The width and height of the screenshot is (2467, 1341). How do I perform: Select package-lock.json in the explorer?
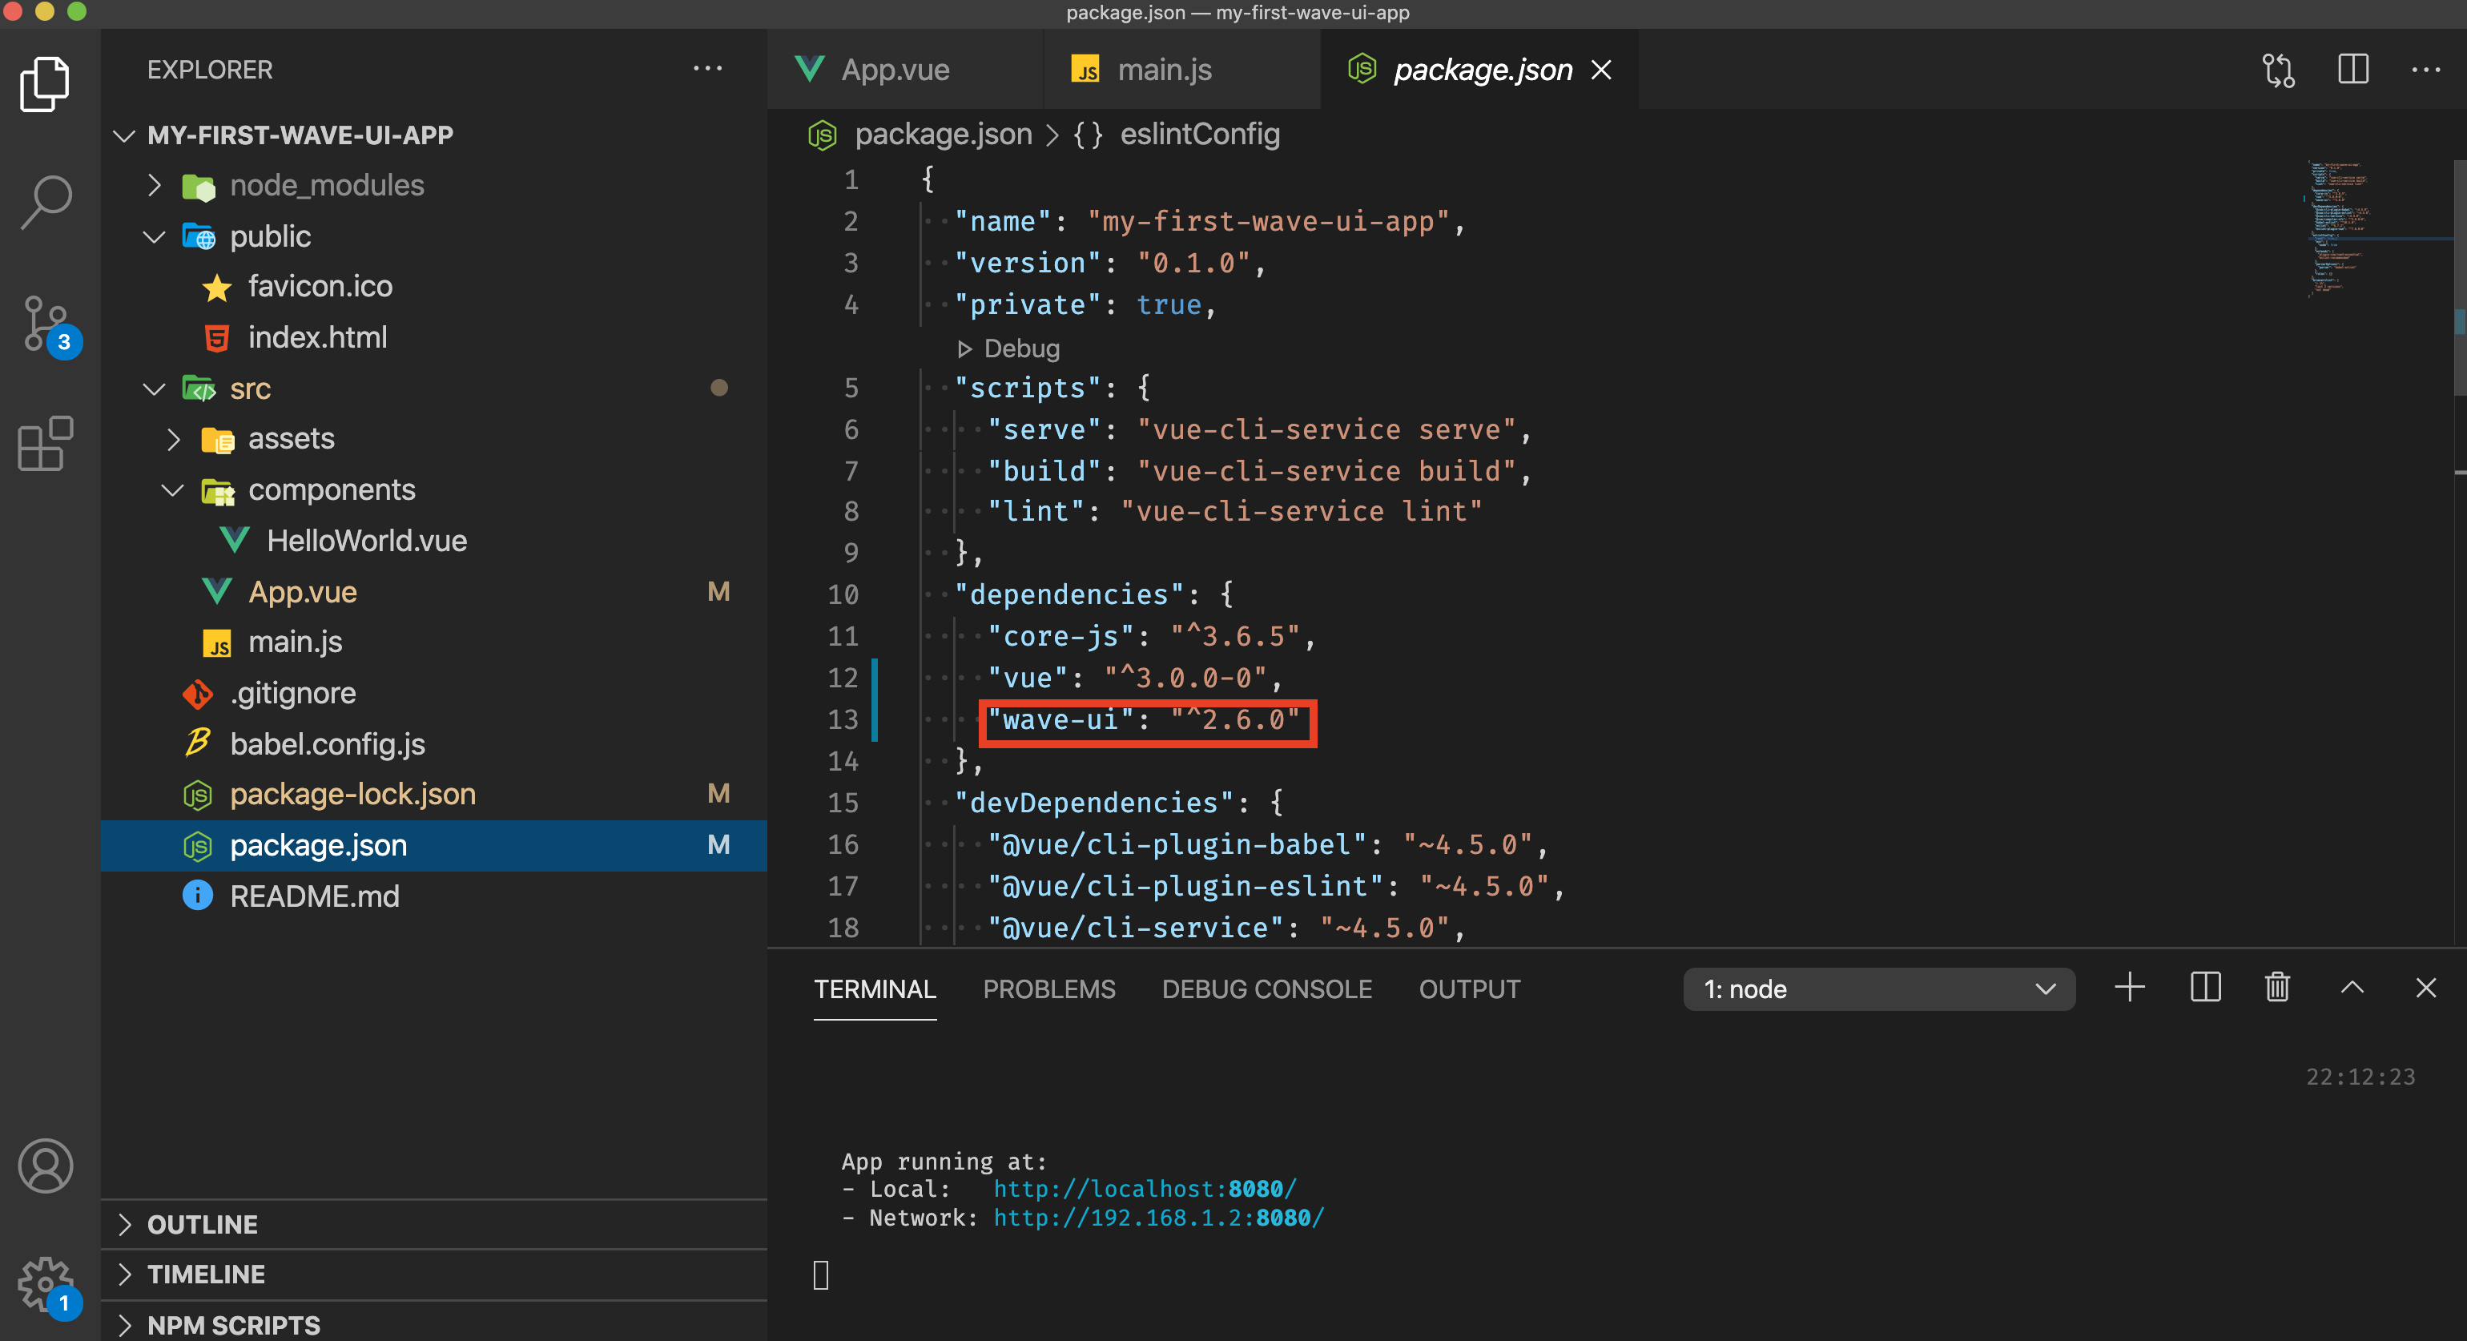pyautogui.click(x=353, y=794)
